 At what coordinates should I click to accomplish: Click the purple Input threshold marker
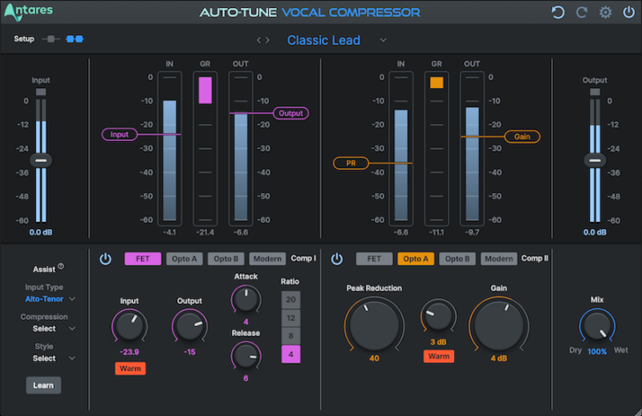click(120, 134)
